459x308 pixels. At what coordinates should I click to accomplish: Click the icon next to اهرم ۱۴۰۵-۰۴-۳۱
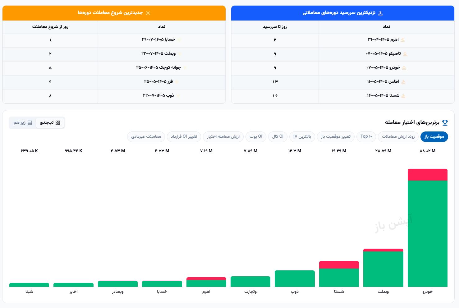403,40
